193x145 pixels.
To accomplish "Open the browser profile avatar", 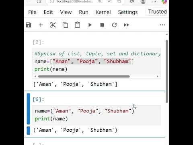I will pyautogui.click(x=143, y=2).
